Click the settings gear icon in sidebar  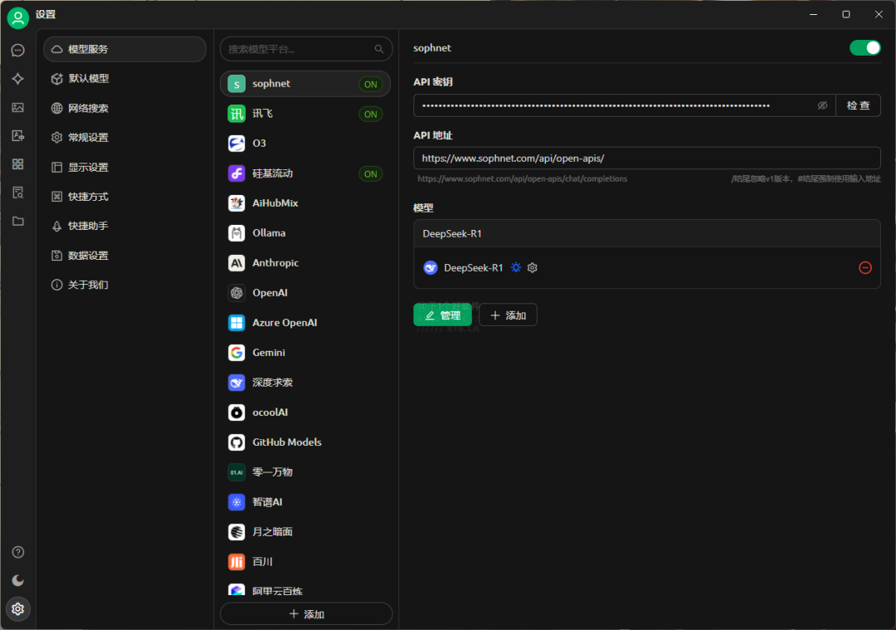pyautogui.click(x=17, y=609)
